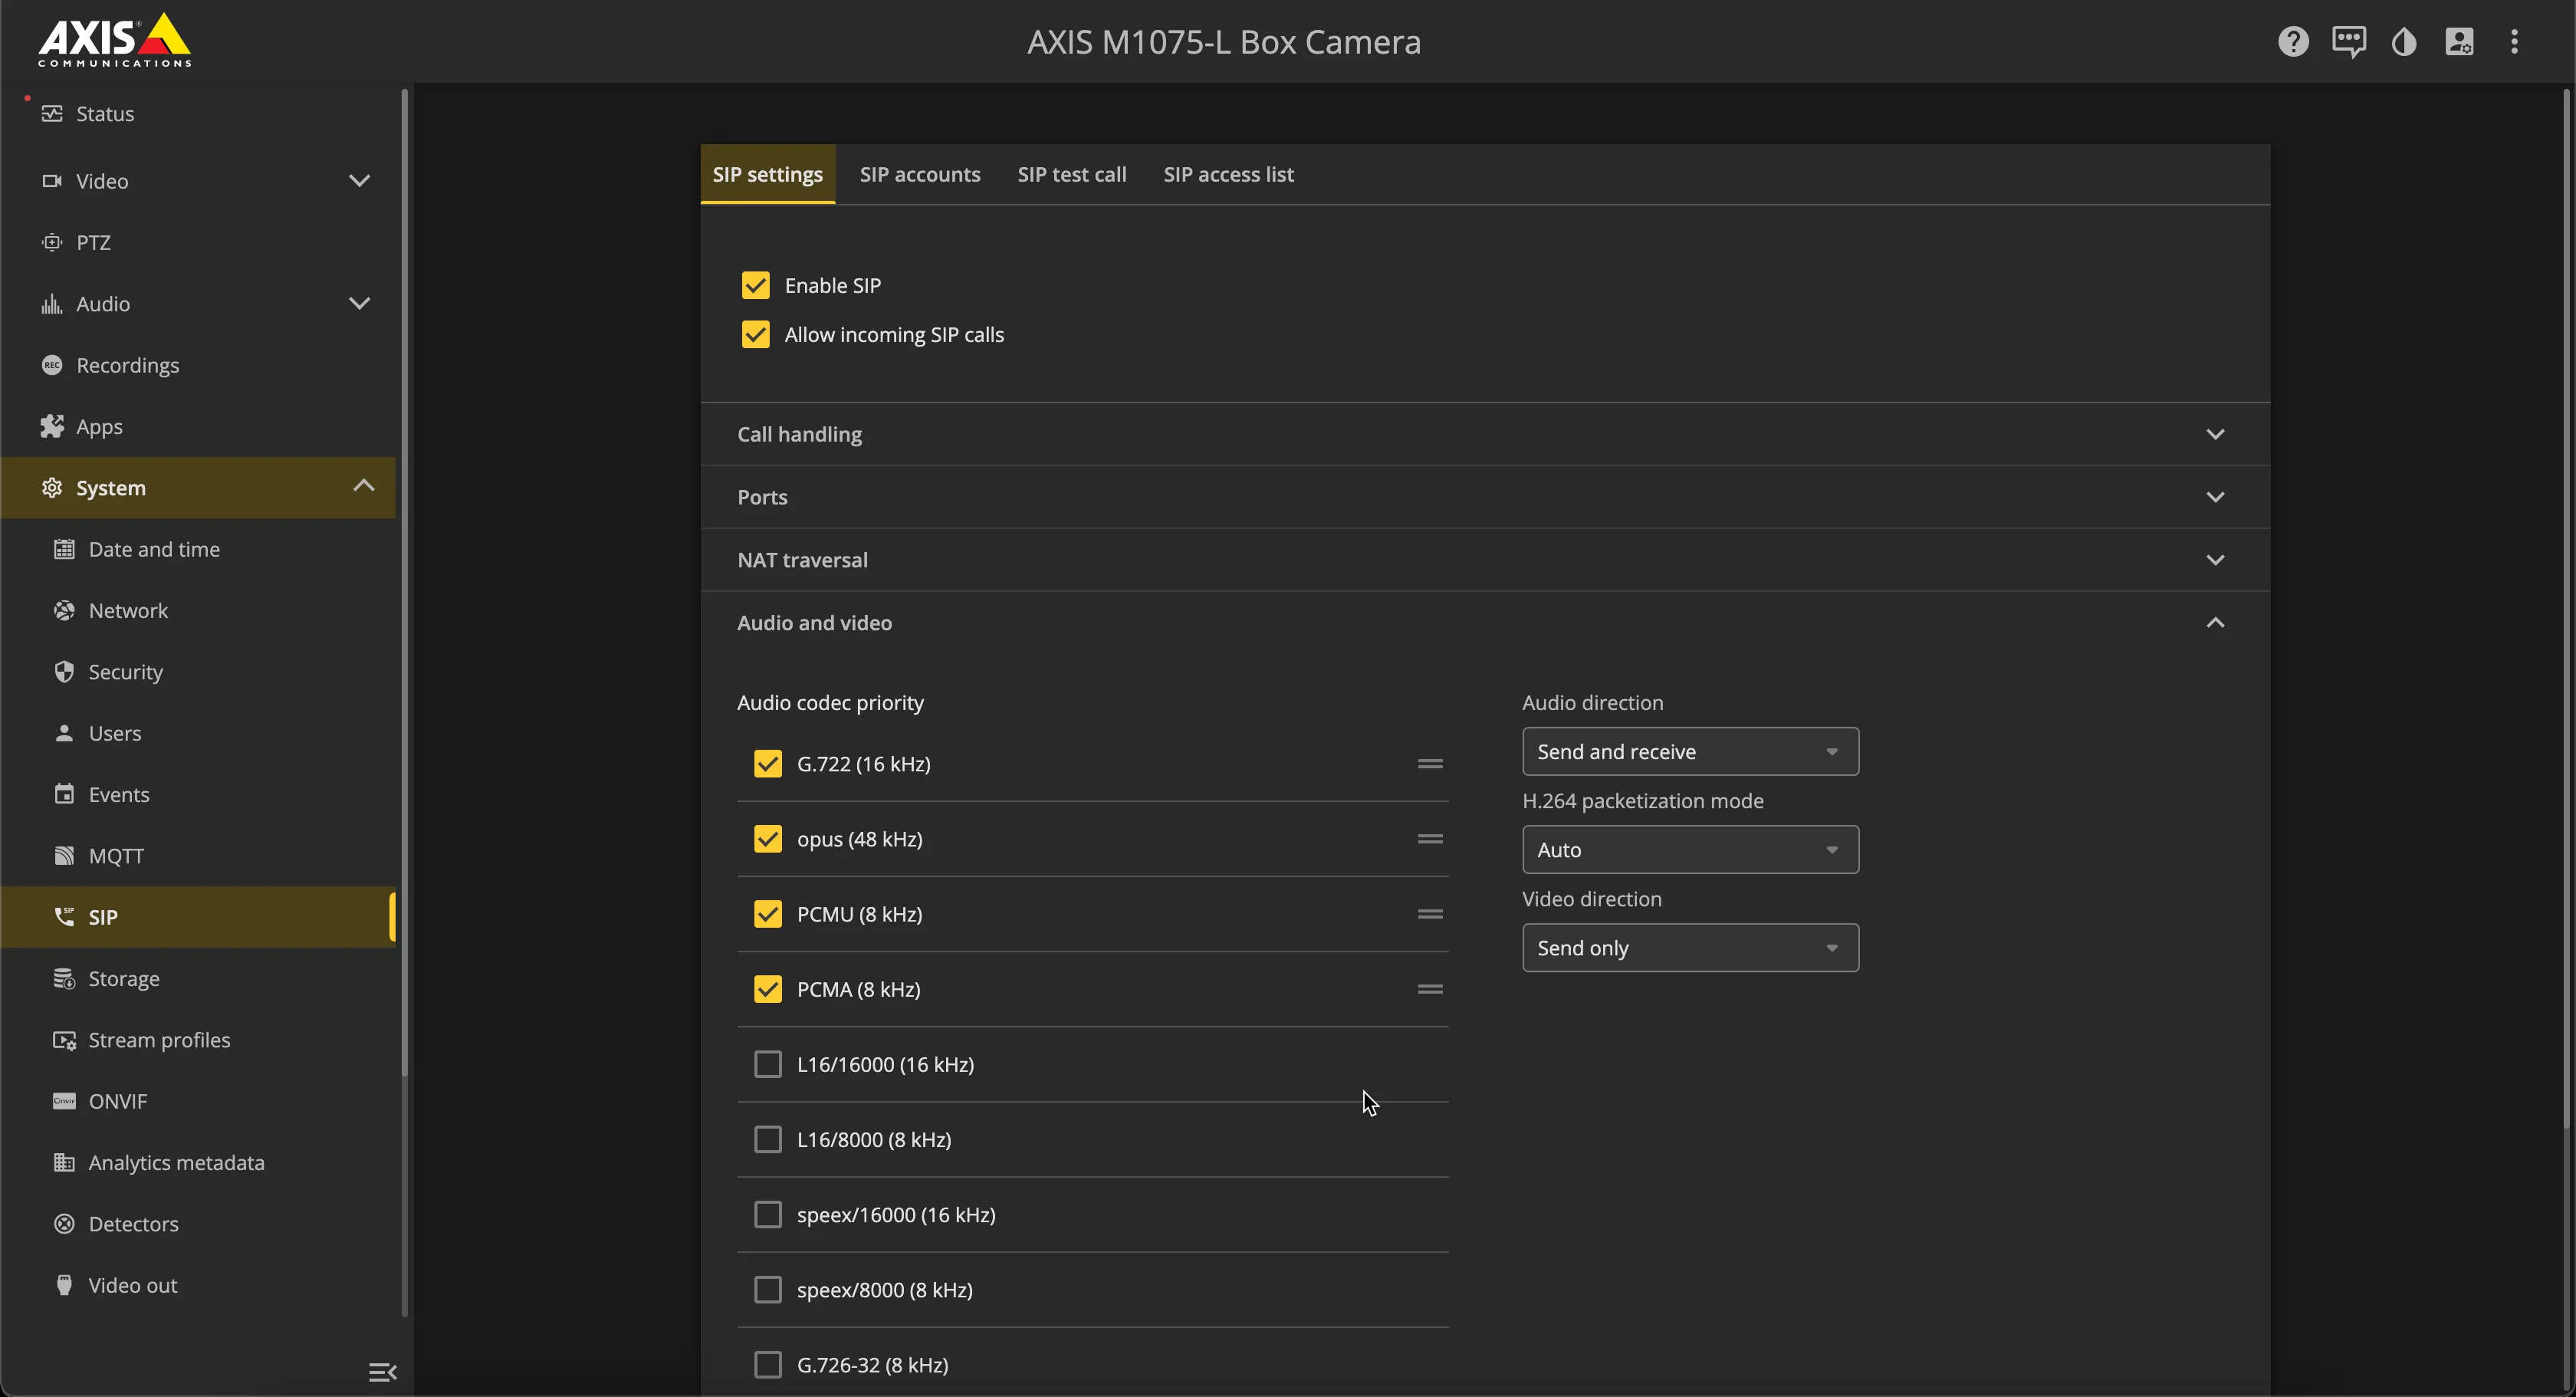Open Recordings in the sidebar
Viewport: 2576px width, 1397px height.
[x=198, y=365]
